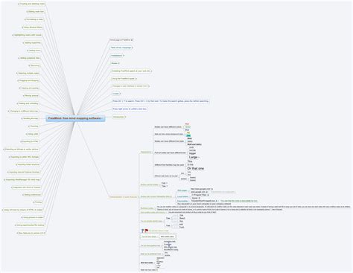Click Changing to a different mind map

pos(24,111)
